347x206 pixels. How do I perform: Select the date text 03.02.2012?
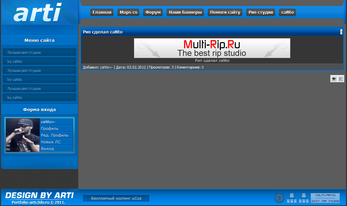[x=136, y=67]
